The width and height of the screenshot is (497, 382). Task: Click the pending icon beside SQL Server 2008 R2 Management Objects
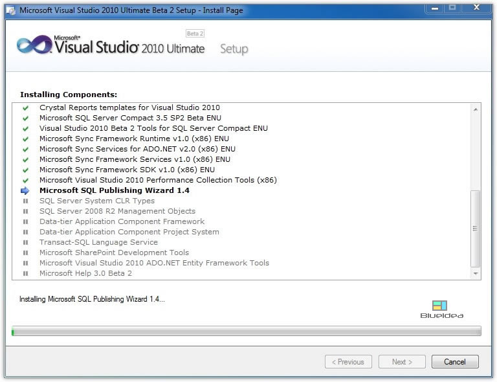(26, 212)
